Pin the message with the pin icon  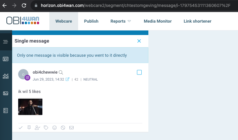tap(29, 128)
